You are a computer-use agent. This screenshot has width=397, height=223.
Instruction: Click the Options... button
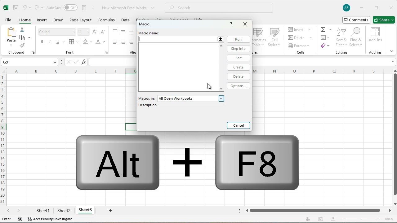pyautogui.click(x=239, y=86)
